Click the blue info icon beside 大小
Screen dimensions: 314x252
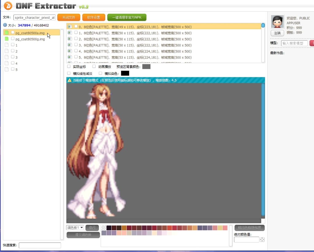click(x=5, y=25)
